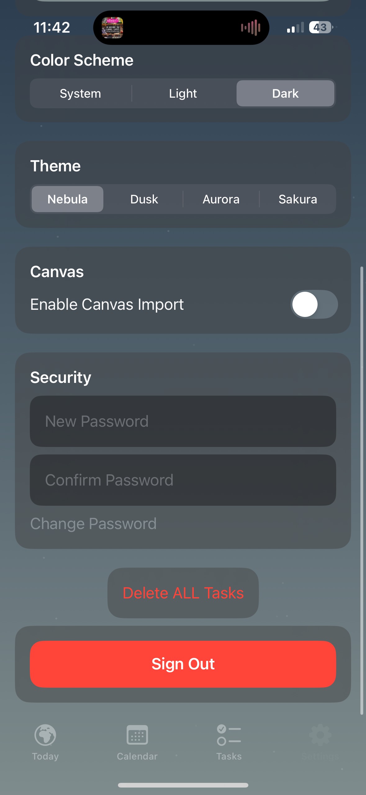The height and width of the screenshot is (795, 366).
Task: Choose the Dusk theme
Action: click(x=144, y=199)
